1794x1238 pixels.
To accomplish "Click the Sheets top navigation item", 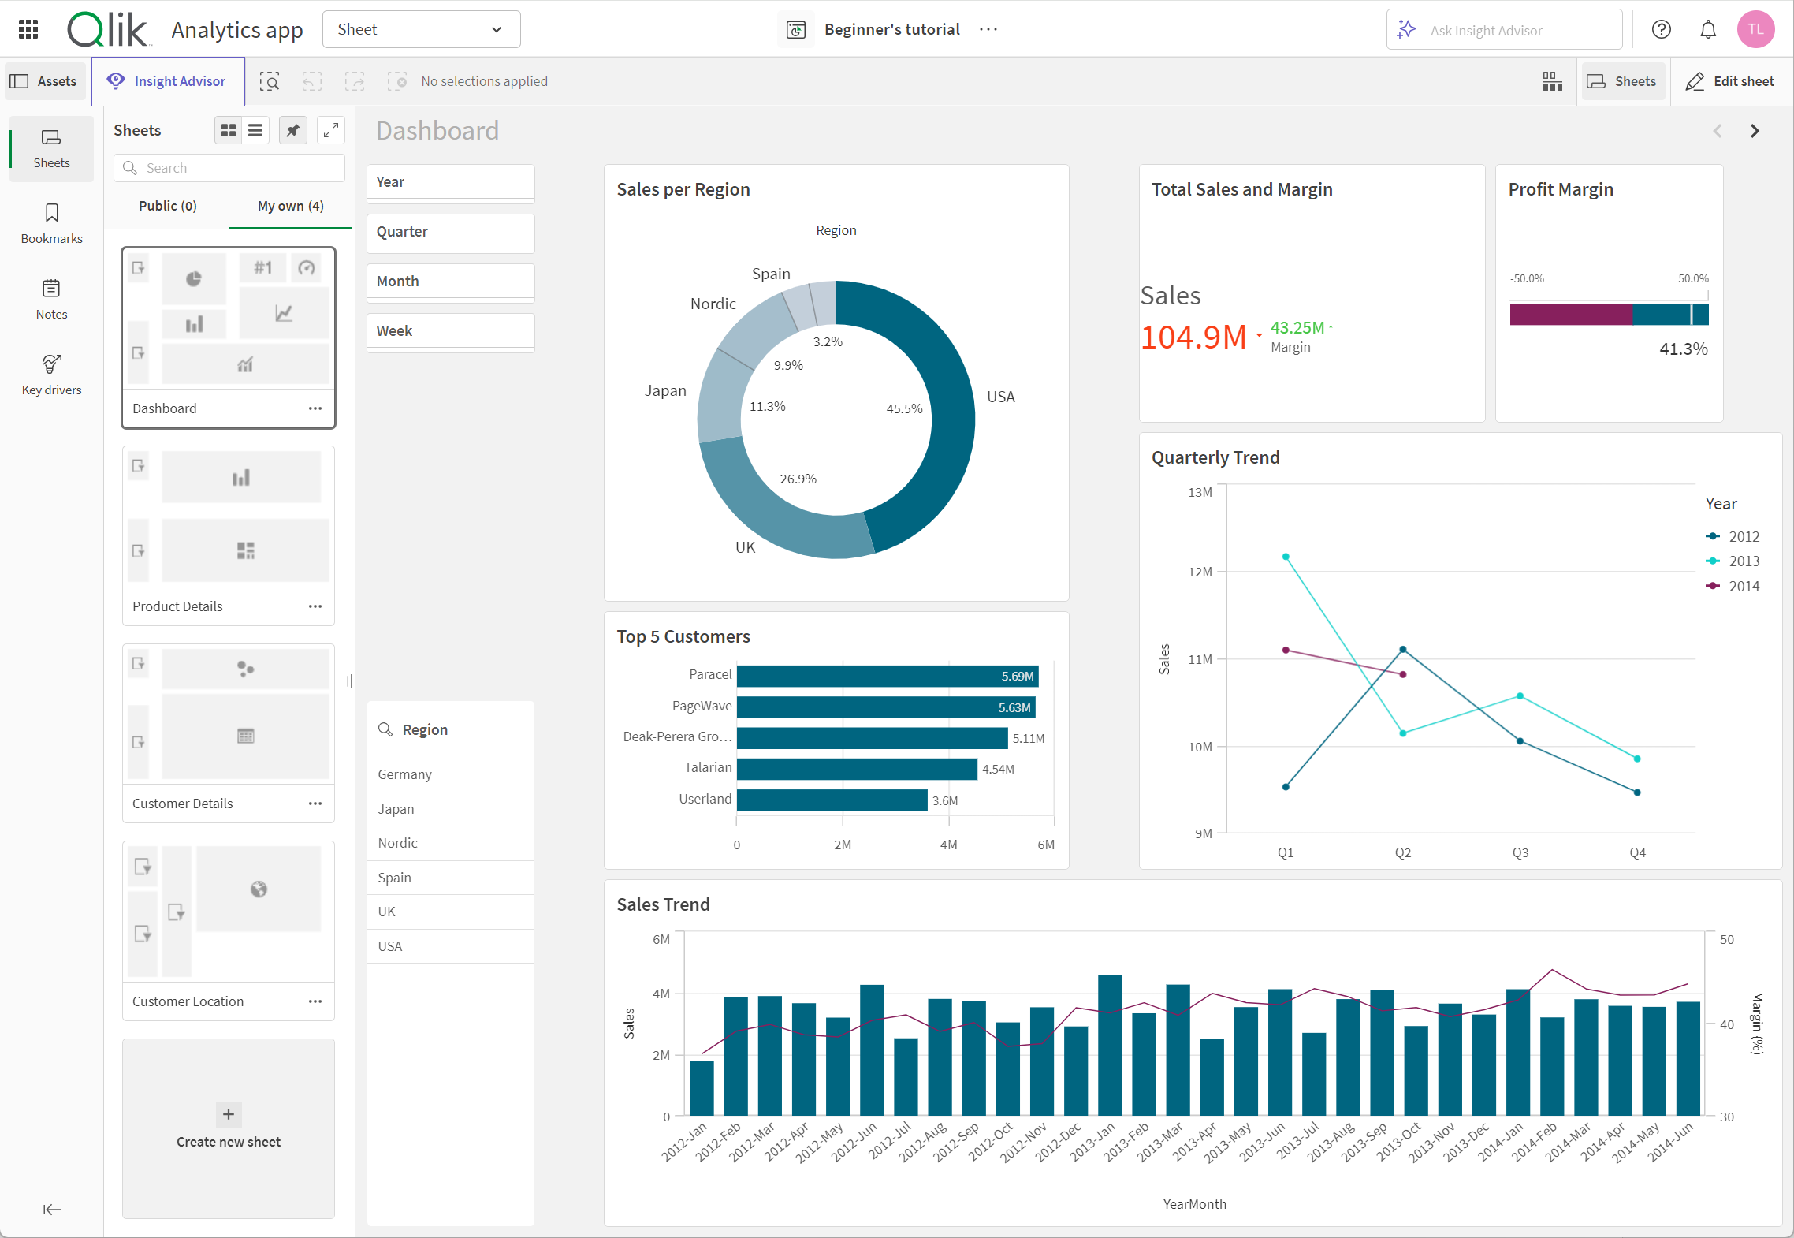I will tap(1625, 80).
